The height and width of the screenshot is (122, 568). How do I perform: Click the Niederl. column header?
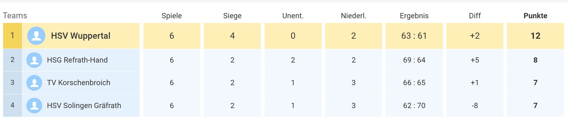point(354,16)
